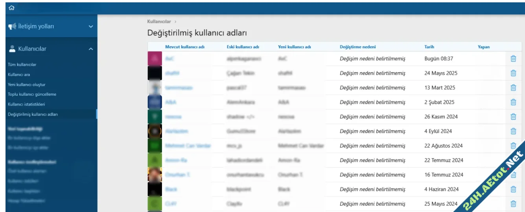Screen dimensions: 525x212
Task: Expand the İletişim yolları section chevron
Action: tap(91, 27)
